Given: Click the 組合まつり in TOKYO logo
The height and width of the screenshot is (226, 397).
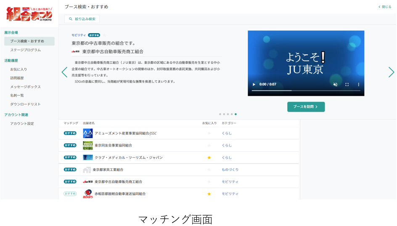Looking at the screenshot, I should (29, 14).
